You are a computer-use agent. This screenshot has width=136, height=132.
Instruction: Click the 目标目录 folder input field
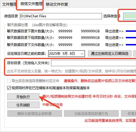(x=93, y=63)
